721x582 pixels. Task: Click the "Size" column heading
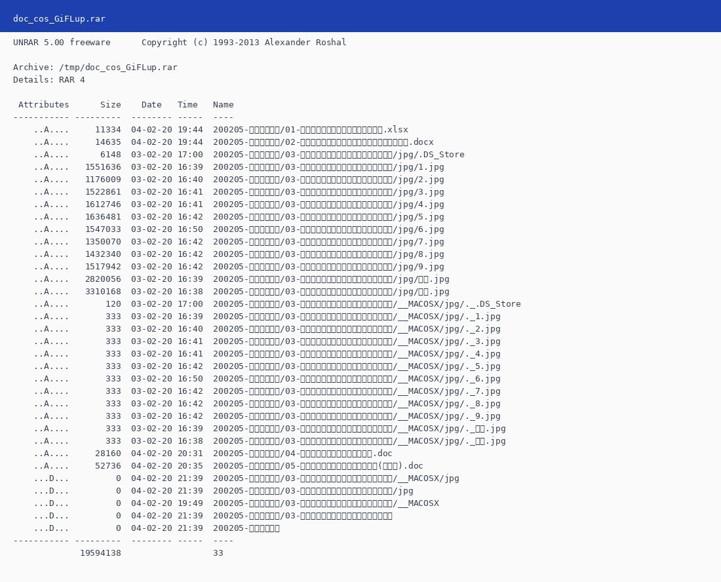pyautogui.click(x=111, y=104)
